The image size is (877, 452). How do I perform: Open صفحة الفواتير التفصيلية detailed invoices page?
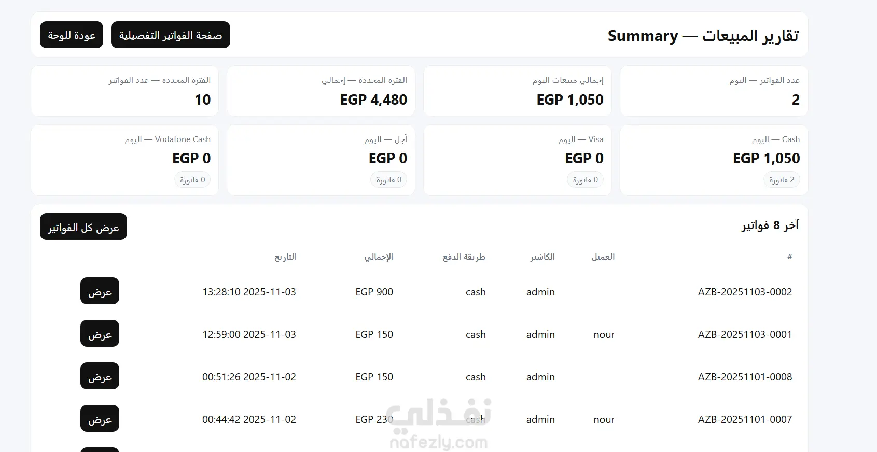170,35
